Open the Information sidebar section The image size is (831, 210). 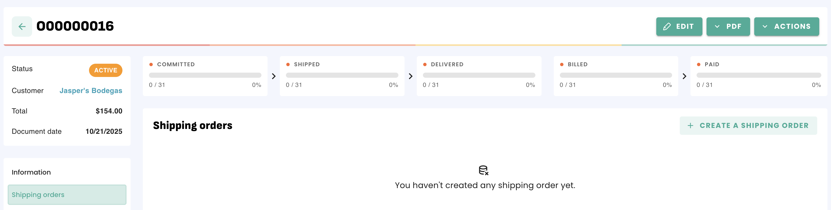click(x=31, y=172)
